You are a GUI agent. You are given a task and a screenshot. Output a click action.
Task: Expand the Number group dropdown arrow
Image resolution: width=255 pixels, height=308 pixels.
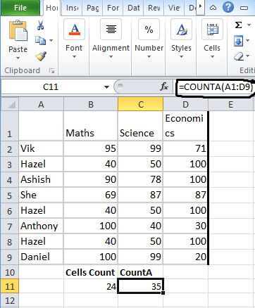pos(149,57)
